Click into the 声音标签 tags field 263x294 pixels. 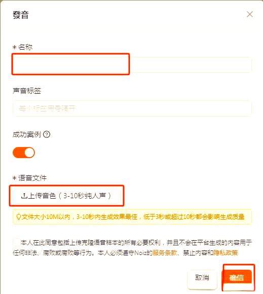point(132,108)
